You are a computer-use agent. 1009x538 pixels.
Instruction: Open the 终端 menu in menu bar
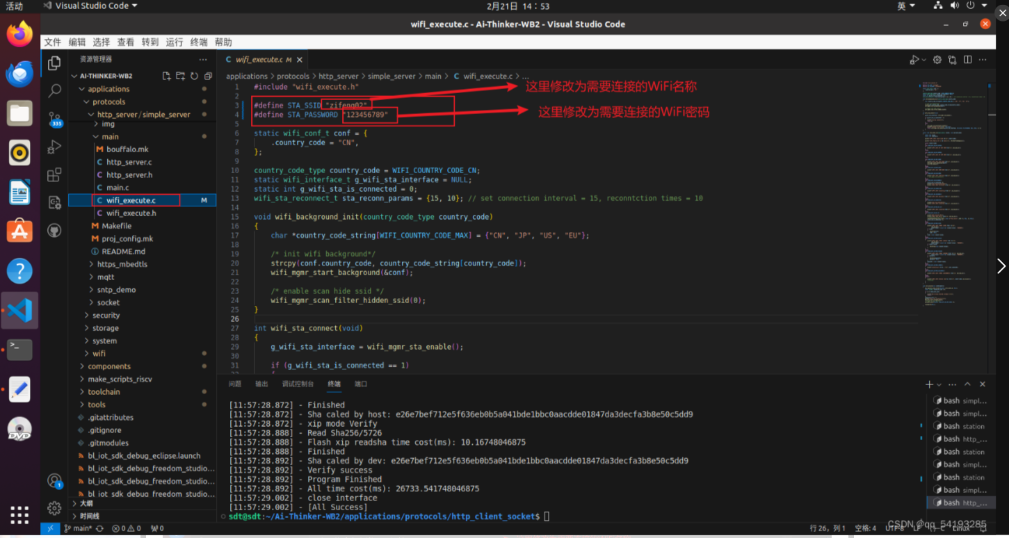199,42
